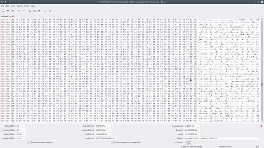Open the View menu
Screen dimensions: 264x148
tap(13, 6)
